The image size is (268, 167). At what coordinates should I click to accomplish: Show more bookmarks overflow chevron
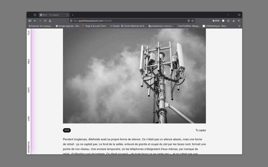(239, 26)
